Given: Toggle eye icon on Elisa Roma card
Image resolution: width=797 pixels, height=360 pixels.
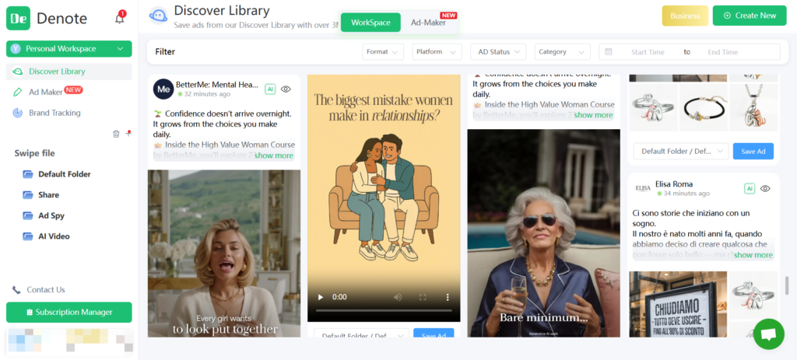Looking at the screenshot, I should [765, 188].
